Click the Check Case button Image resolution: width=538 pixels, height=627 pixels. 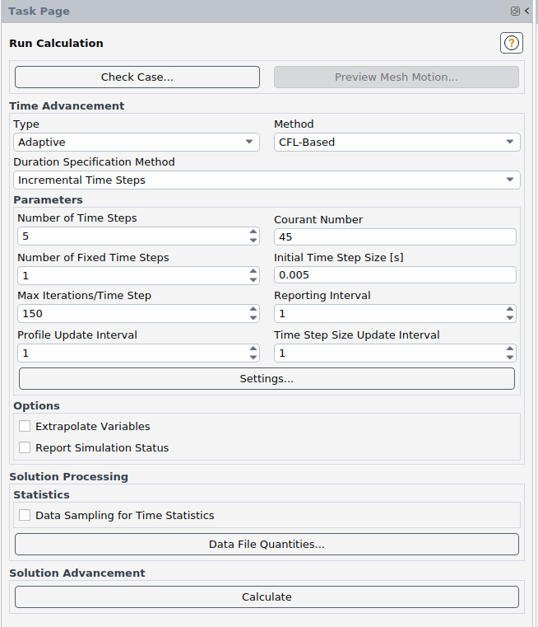pyautogui.click(x=137, y=77)
